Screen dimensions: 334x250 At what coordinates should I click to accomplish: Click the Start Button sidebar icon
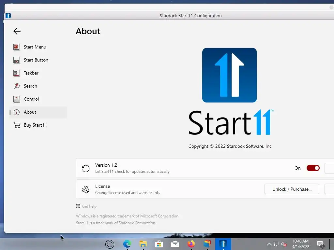(17, 60)
